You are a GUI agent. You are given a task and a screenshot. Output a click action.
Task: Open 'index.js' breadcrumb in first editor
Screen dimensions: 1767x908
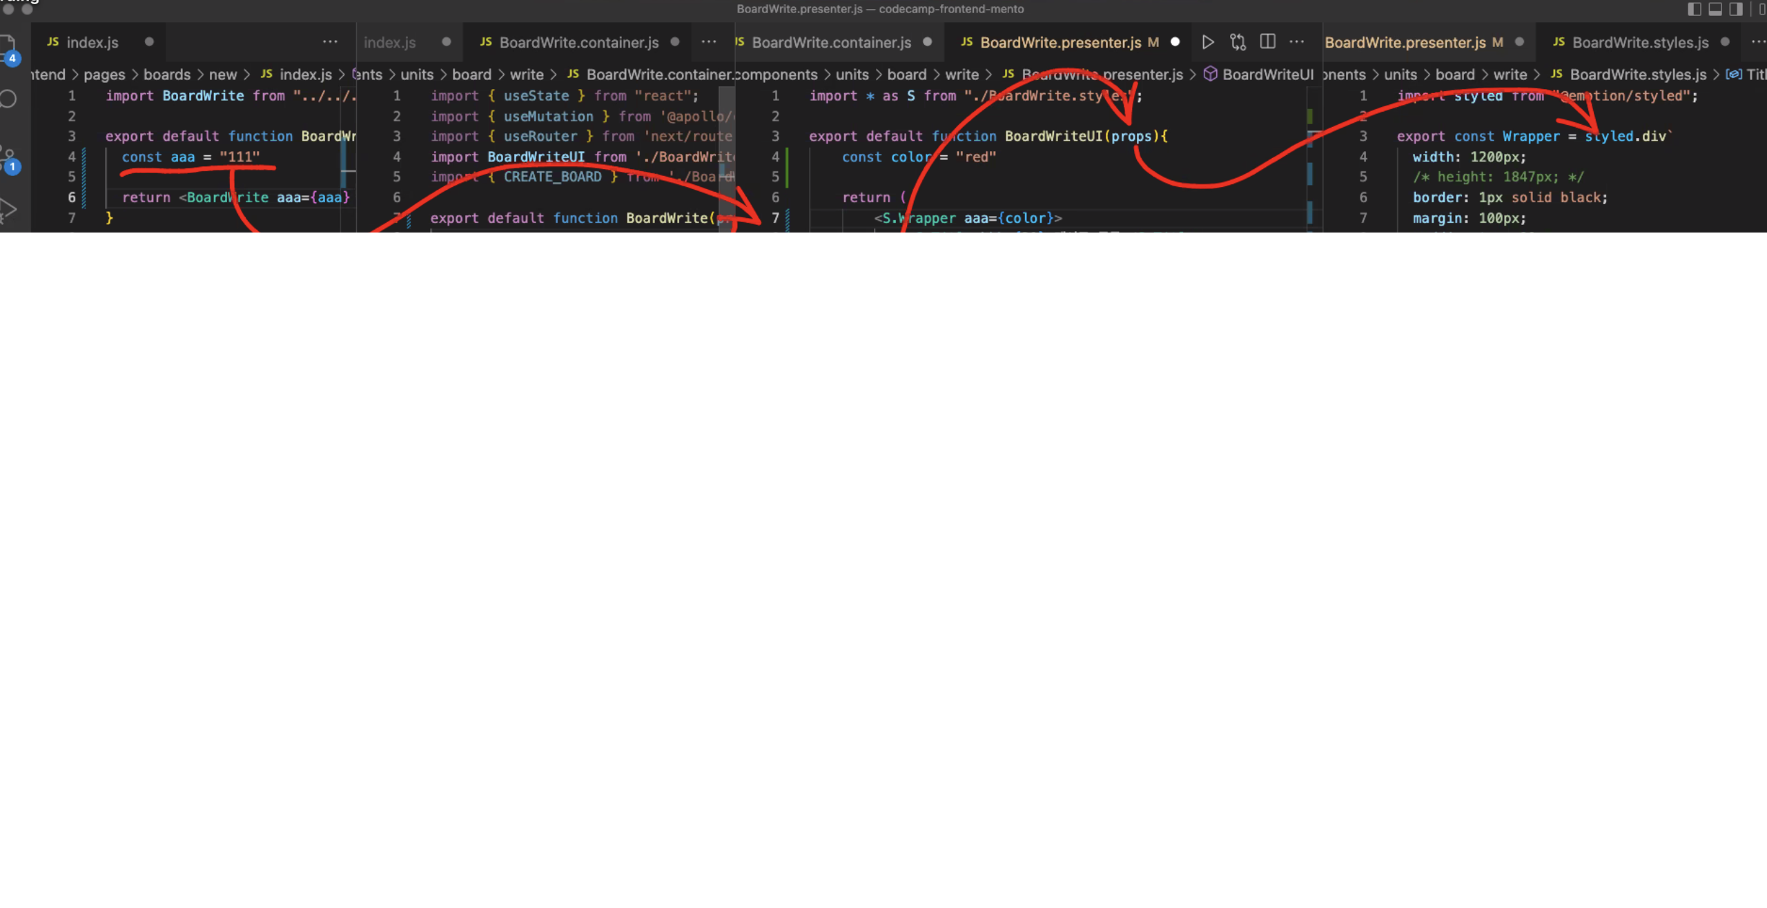[x=297, y=75]
